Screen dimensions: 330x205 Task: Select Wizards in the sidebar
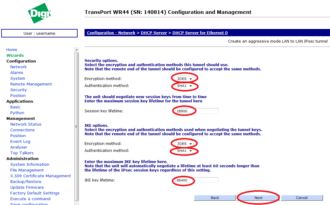[x=15, y=56]
